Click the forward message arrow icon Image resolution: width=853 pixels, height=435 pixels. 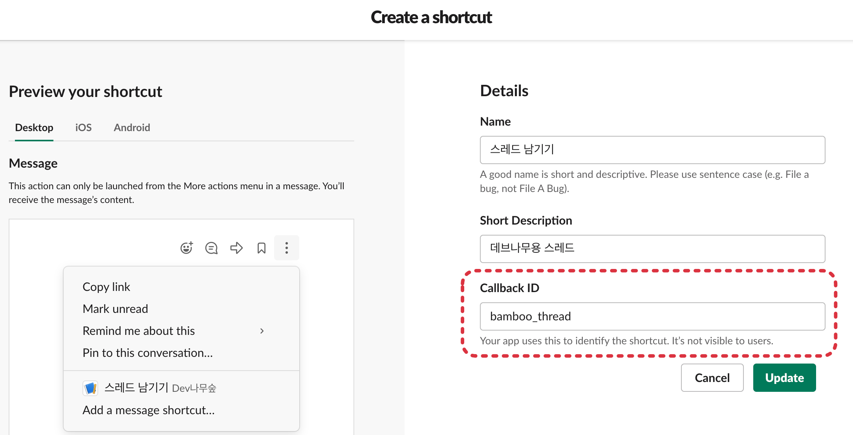(236, 248)
